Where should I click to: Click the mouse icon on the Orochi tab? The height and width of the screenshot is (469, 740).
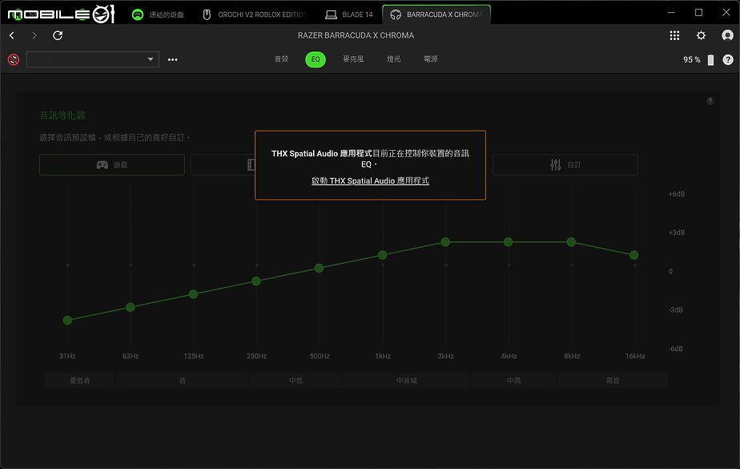pos(207,14)
